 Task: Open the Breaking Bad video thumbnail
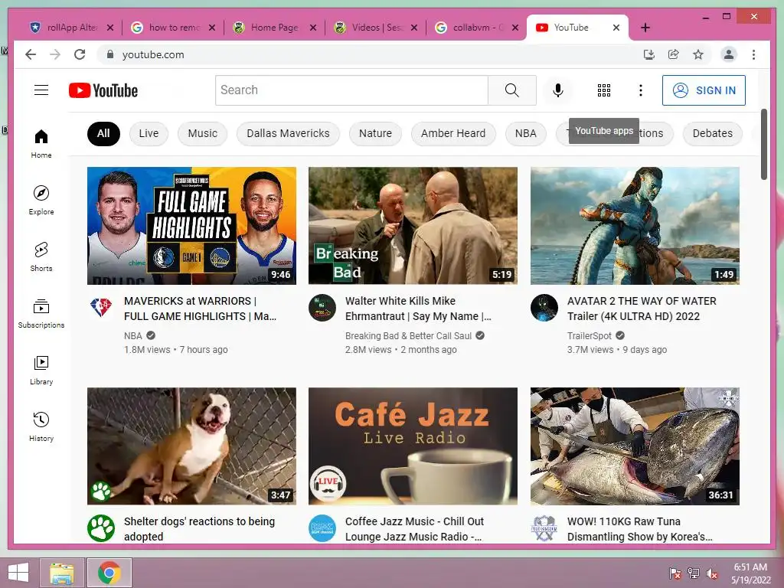tap(413, 226)
